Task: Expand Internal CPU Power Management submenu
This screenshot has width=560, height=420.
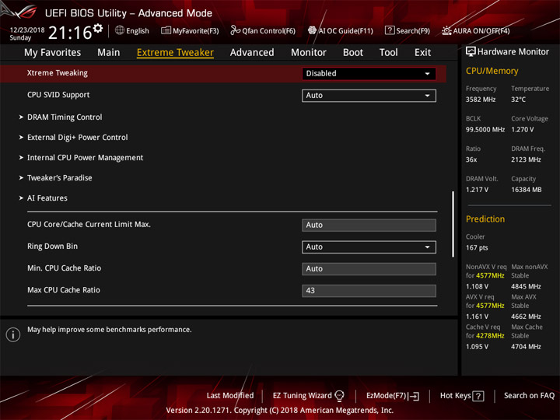Action: click(85, 157)
